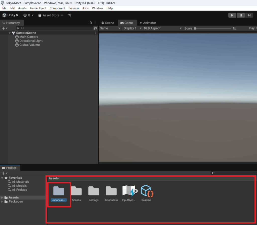Select the Japanese... folder icon in Assets

click(59, 191)
